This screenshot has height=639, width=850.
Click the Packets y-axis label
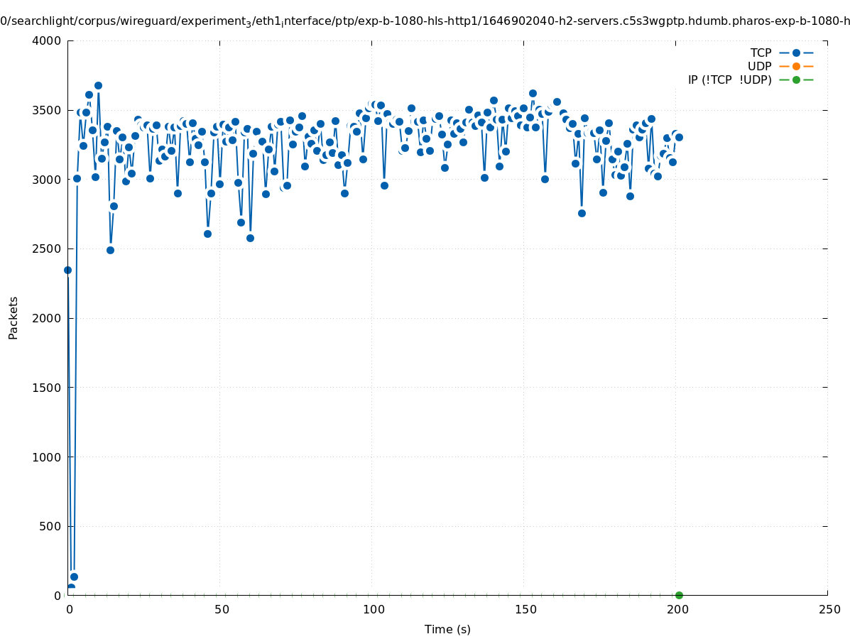pyautogui.click(x=13, y=317)
